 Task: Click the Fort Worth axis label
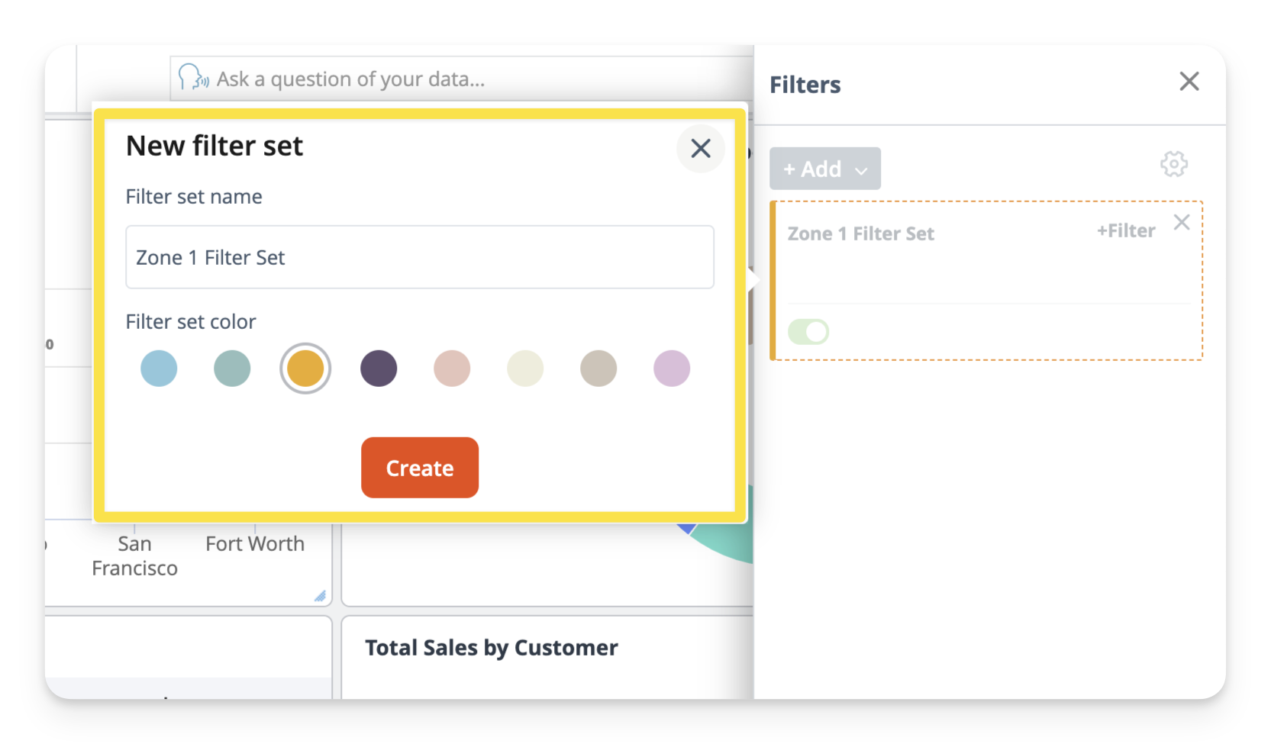pos(255,544)
